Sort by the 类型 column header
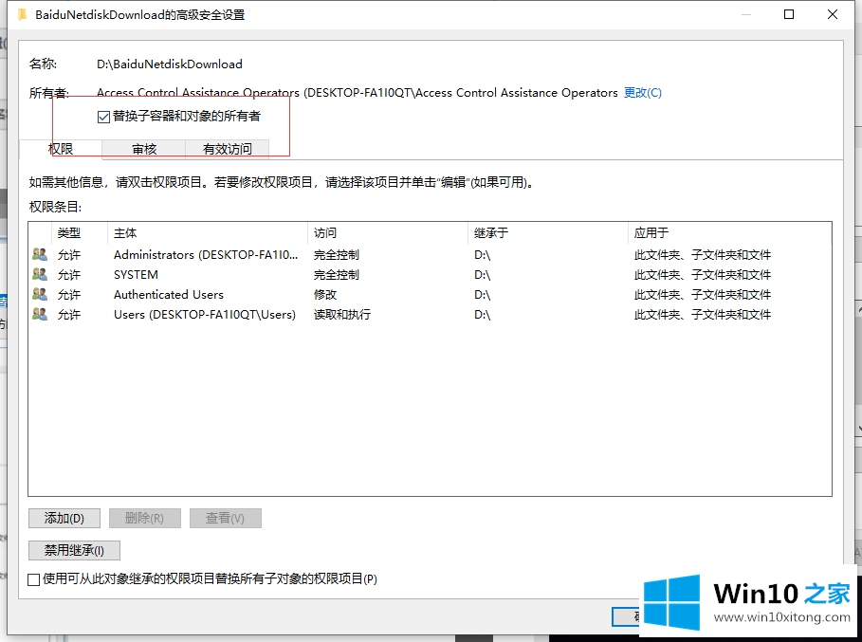Image resolution: width=862 pixels, height=642 pixels. coord(81,233)
